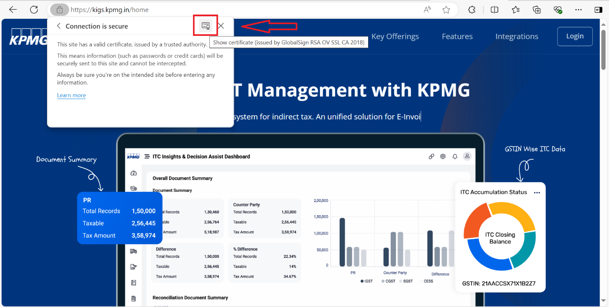The image size is (609, 307).
Task: Click the CESS legend label
Action: pyautogui.click(x=428, y=281)
